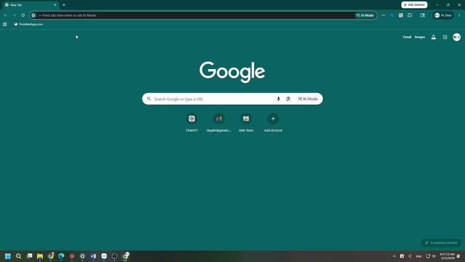
Task: Open the PortableApps.com bookmark
Action: point(28,24)
